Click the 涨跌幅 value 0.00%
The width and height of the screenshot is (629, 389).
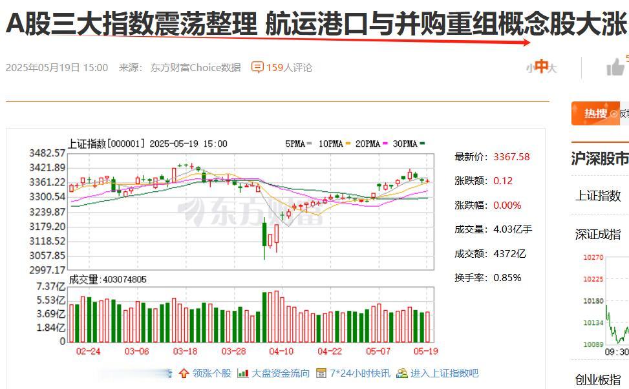tap(507, 205)
